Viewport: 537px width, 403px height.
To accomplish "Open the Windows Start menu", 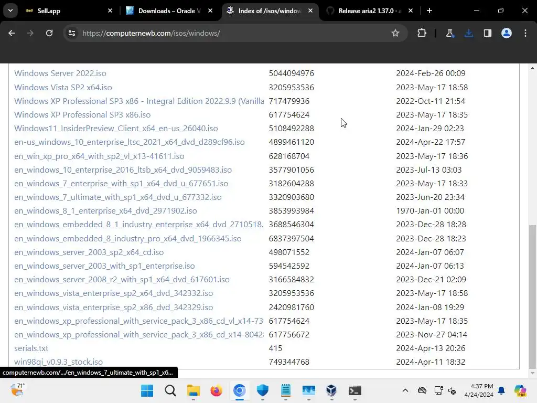I will pyautogui.click(x=147, y=390).
